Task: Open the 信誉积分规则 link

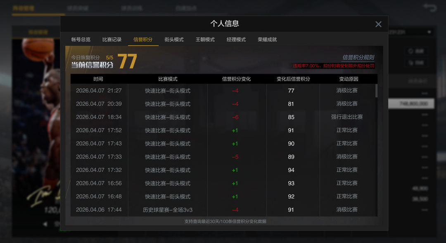Action: (x=358, y=58)
